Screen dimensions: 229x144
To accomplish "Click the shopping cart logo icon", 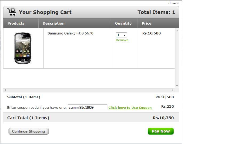I will (11, 12).
